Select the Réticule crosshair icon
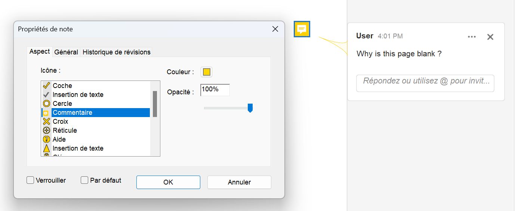Screen dimensions: 515x211 point(64,130)
